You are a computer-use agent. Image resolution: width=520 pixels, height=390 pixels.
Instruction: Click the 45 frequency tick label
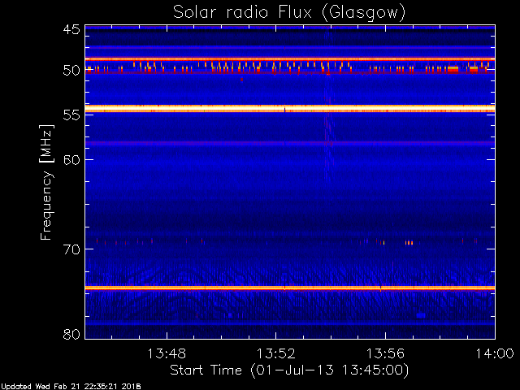point(71,29)
